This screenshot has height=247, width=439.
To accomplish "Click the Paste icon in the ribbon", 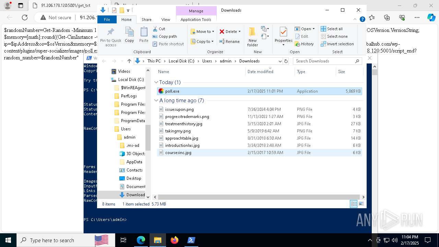I will [144, 32].
